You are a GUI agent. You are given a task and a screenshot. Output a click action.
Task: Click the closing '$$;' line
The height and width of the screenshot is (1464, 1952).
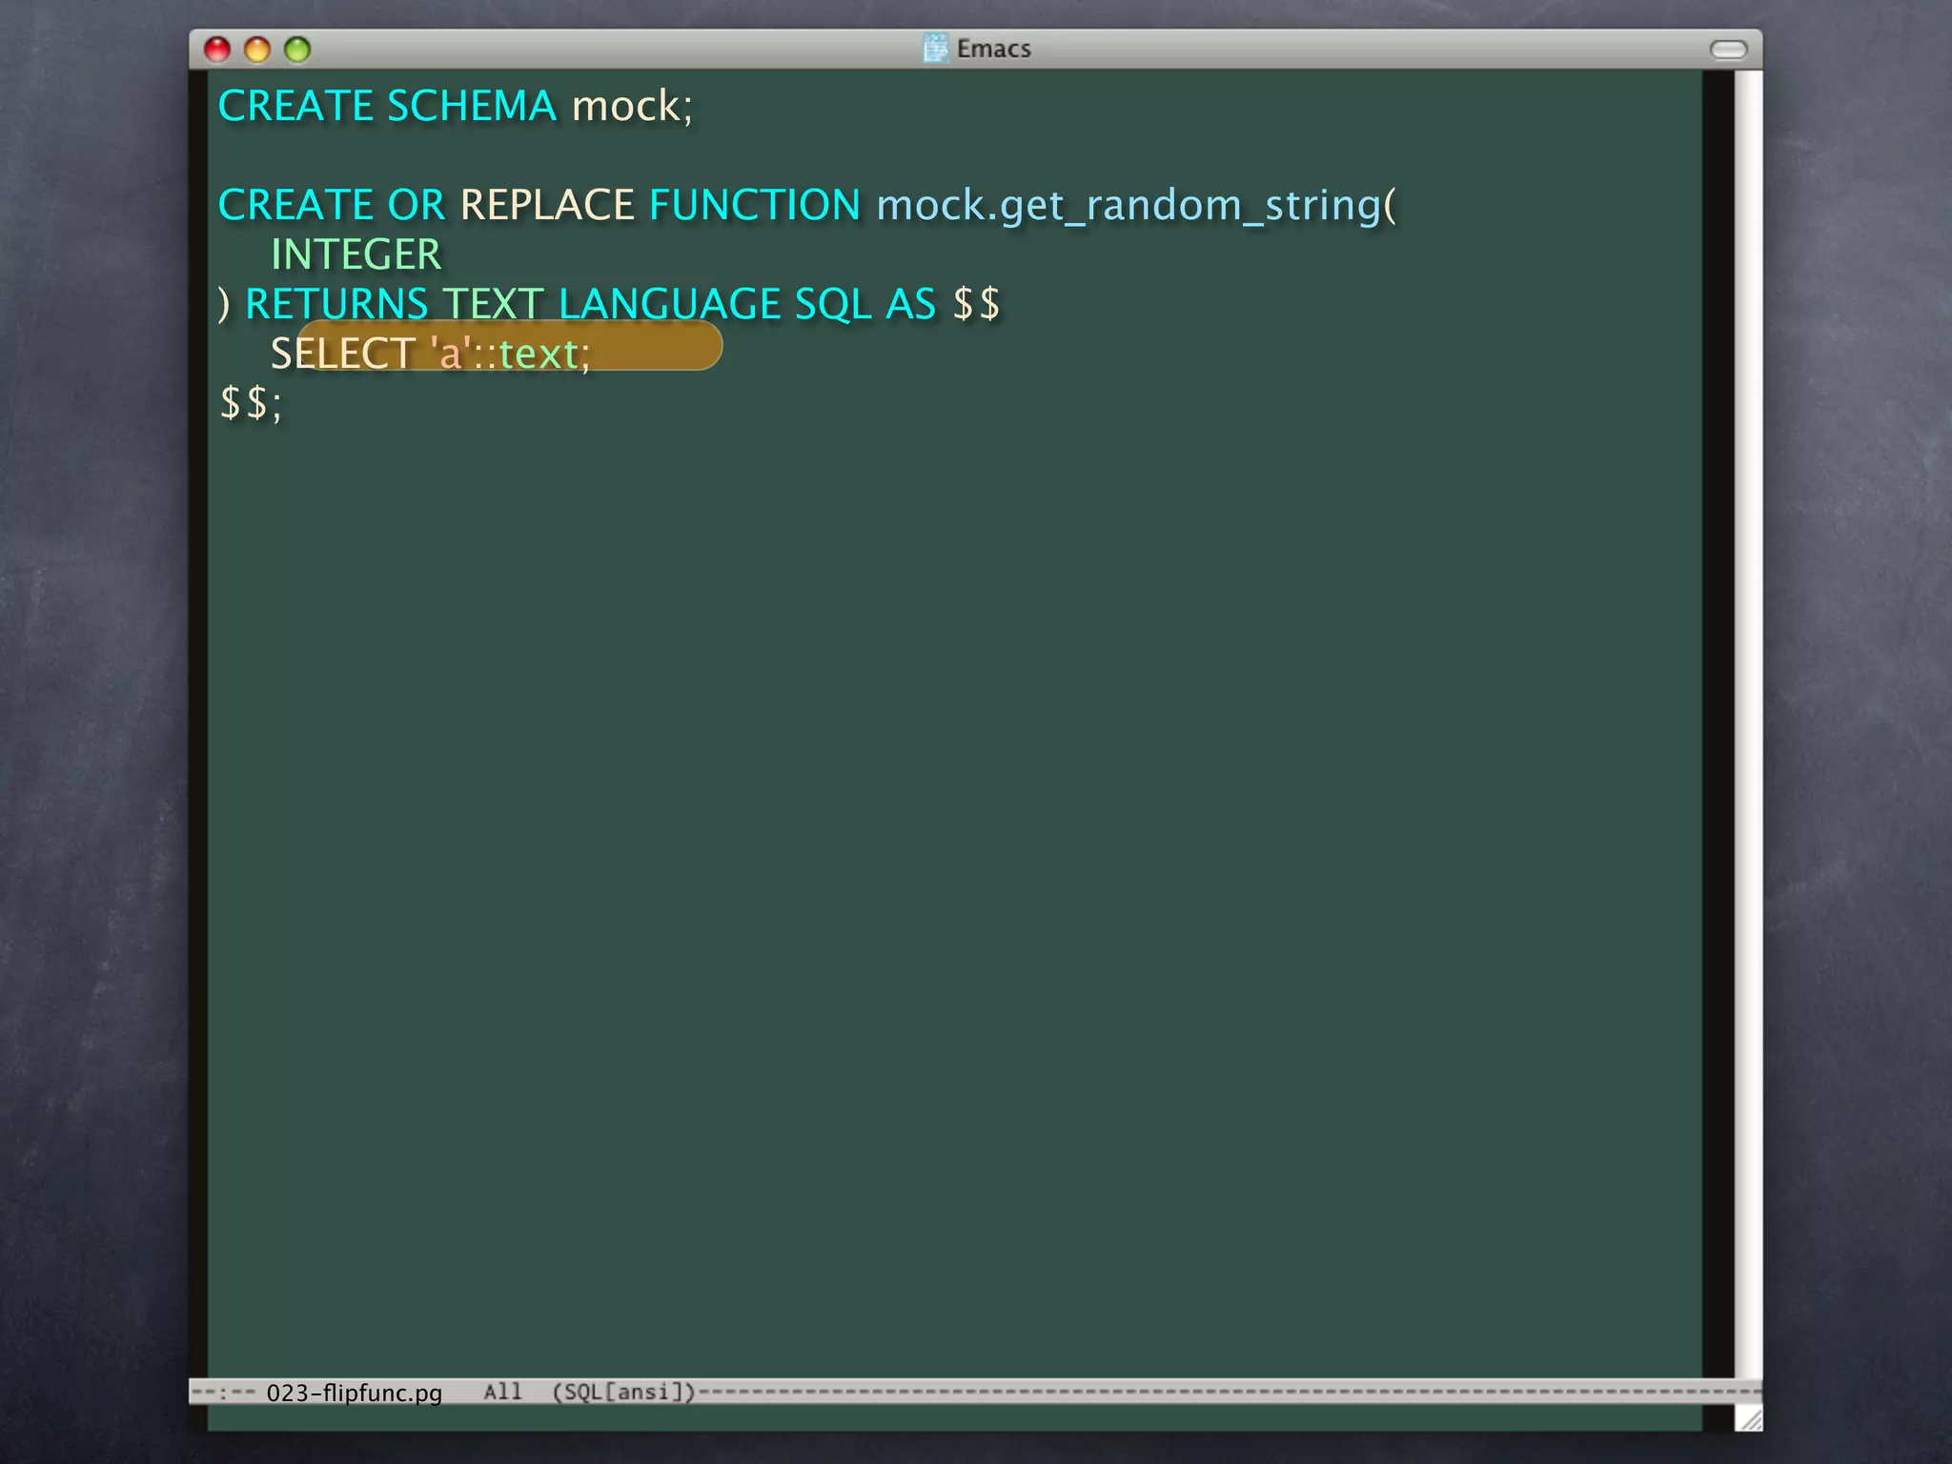[251, 403]
